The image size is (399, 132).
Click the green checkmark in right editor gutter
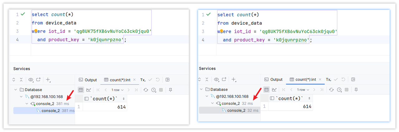point(209,14)
